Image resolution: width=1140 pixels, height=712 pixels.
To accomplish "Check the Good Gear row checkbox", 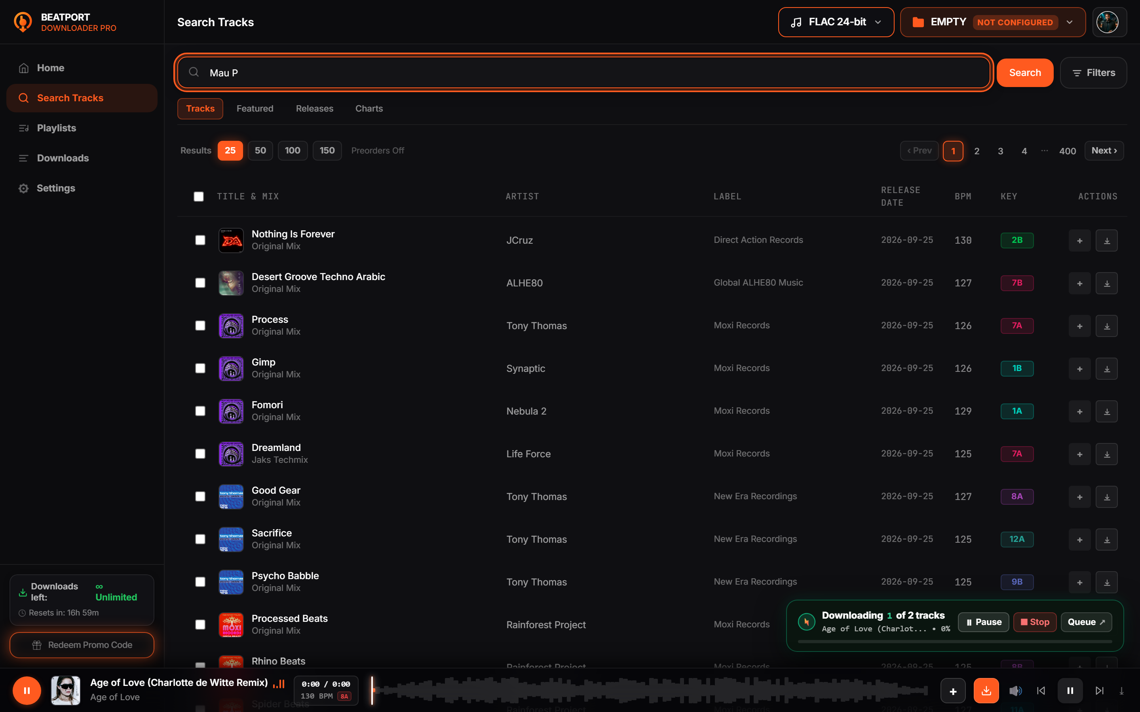I will 200,496.
